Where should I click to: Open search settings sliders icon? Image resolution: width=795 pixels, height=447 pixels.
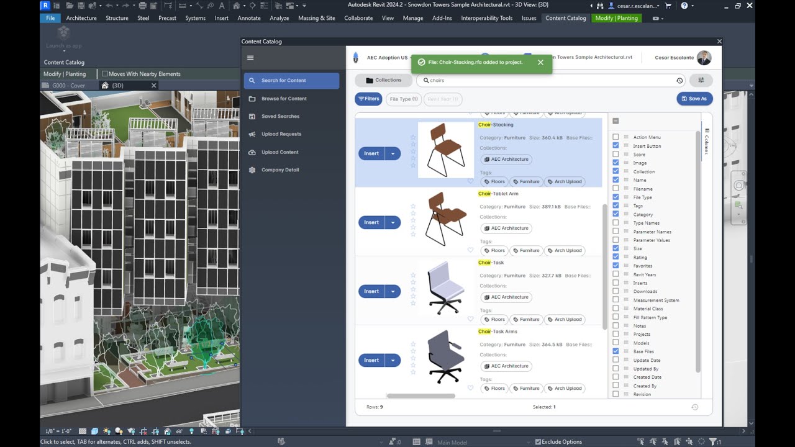701,80
